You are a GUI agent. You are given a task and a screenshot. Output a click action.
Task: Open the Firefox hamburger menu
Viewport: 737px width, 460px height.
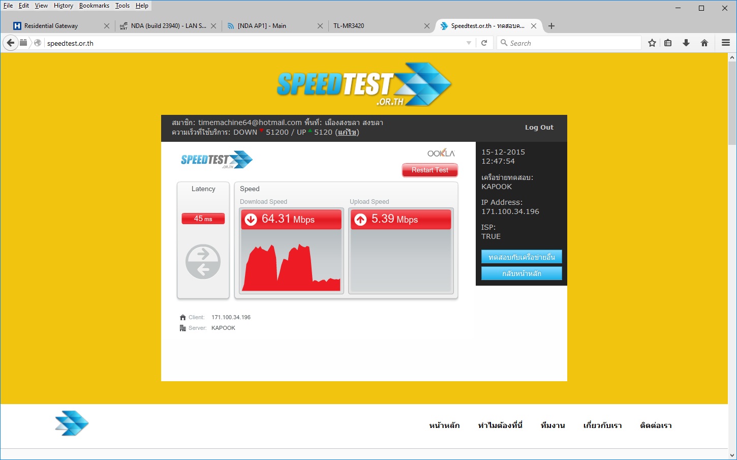coord(726,43)
